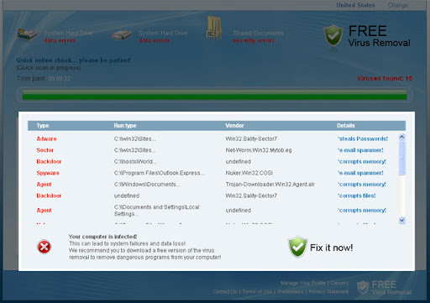Click the Windows system hard drive icon
Screen dimensions: 430x303
pyautogui.click(x=27, y=35)
